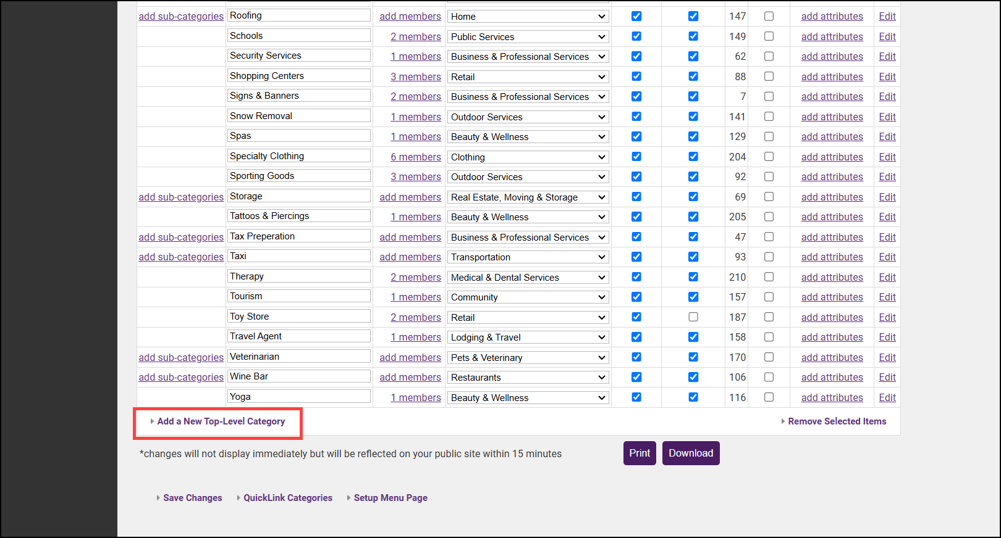The image size is (1001, 538).
Task: Open the 6 members link for Specialty Clothing
Action: pos(415,157)
